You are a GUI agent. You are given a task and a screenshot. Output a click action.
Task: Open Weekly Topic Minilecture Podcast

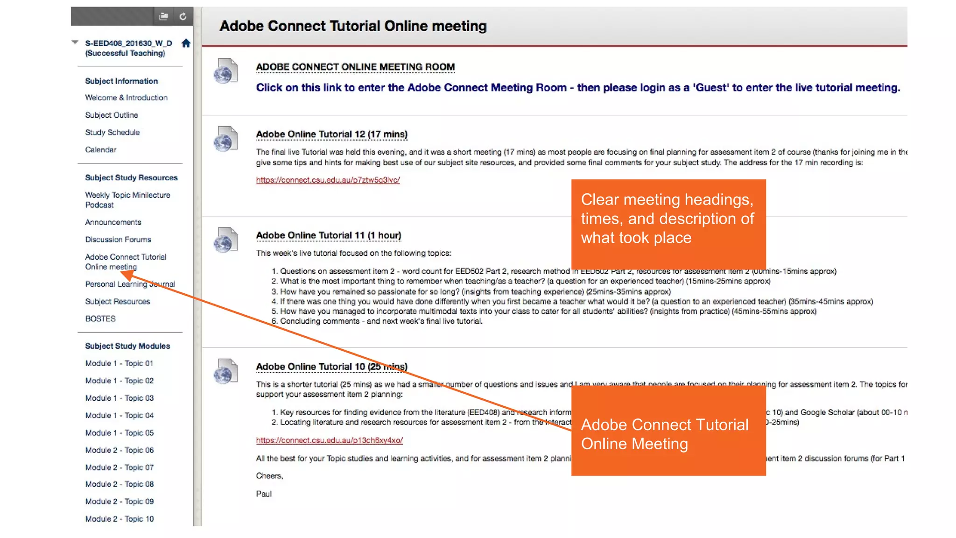127,200
